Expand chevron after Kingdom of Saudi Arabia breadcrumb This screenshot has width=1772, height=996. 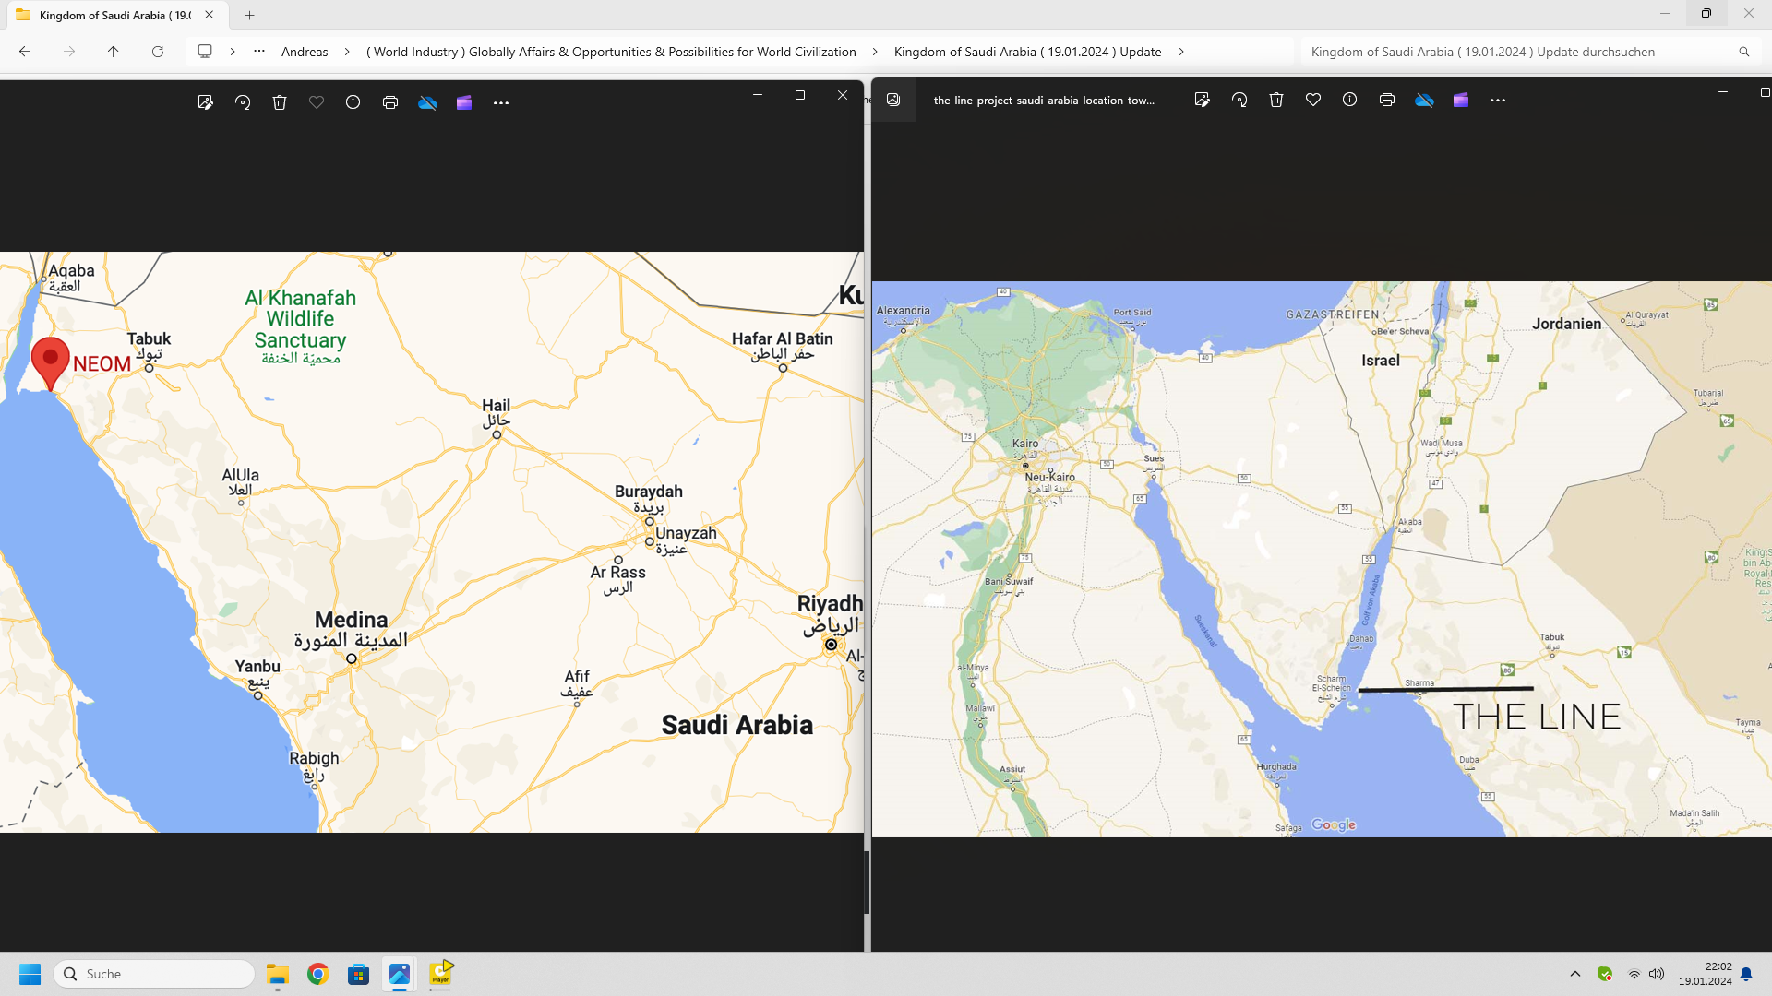point(1181,52)
